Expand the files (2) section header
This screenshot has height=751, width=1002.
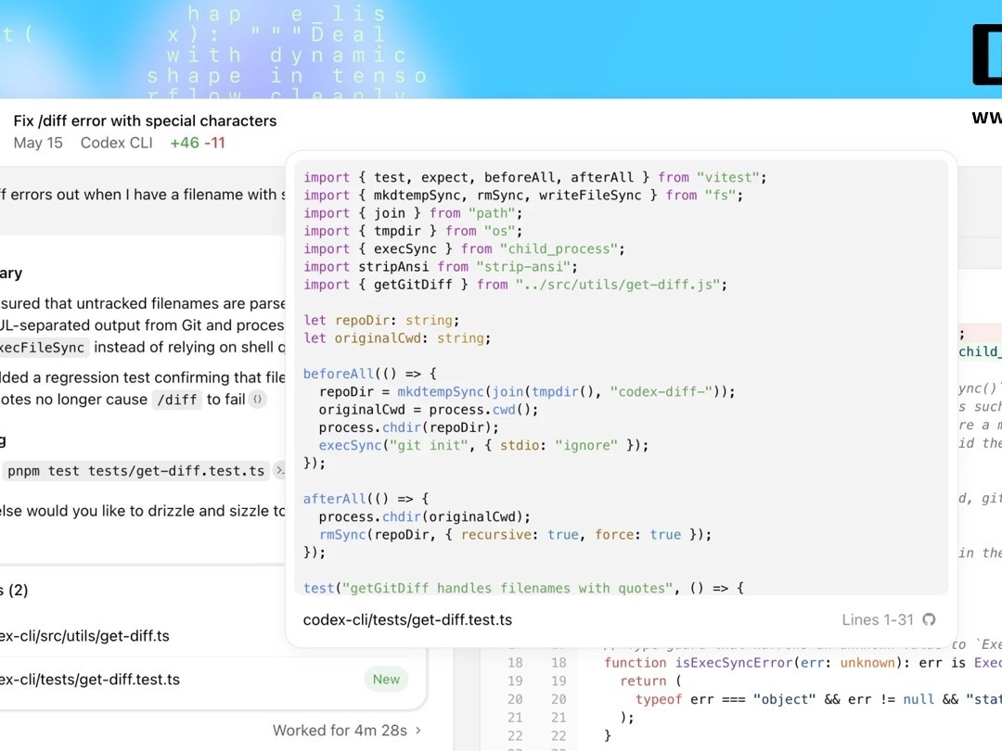pyautogui.click(x=15, y=591)
